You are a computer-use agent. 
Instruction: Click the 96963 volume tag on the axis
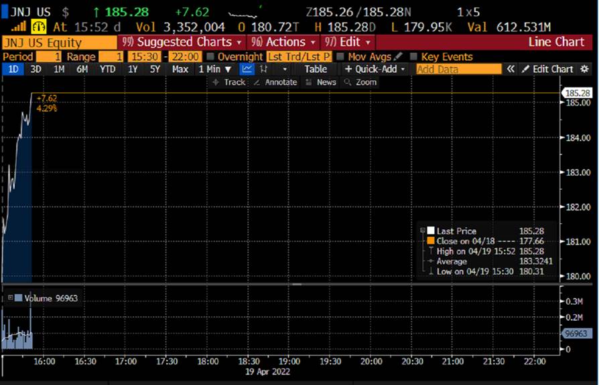pyautogui.click(x=576, y=334)
